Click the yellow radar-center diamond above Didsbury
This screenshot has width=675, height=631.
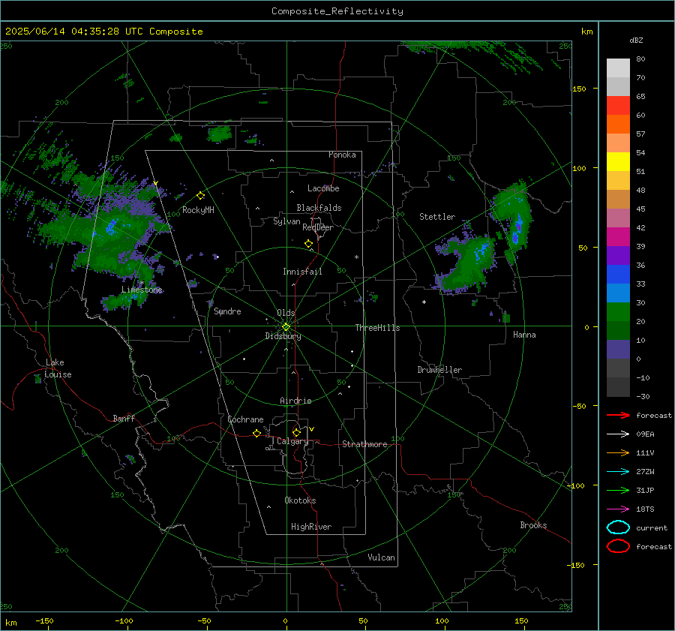click(x=286, y=326)
